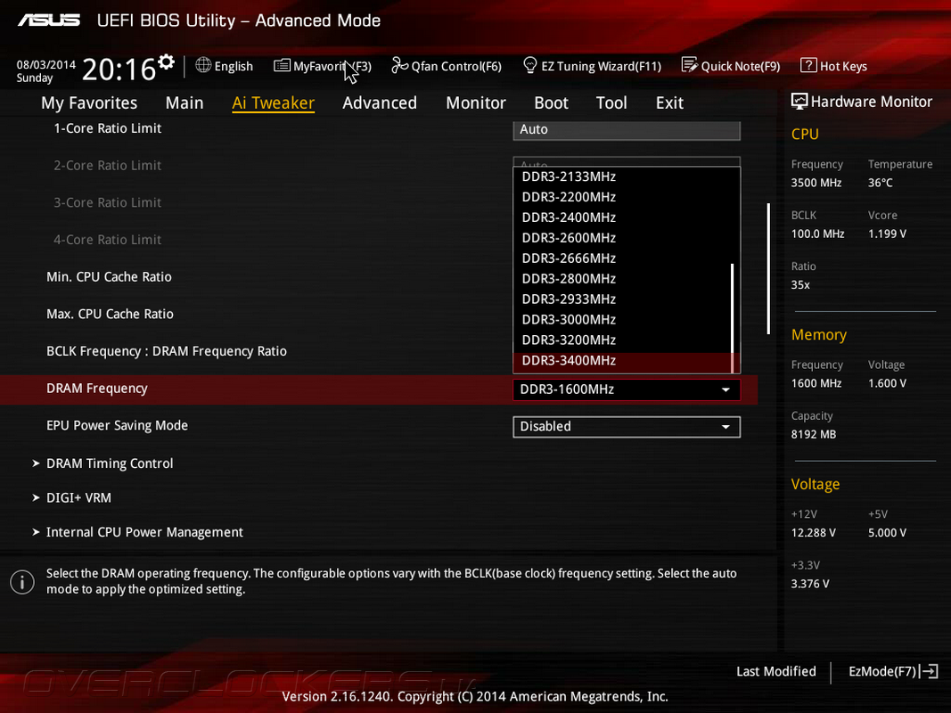Viewport: 951px width, 713px height.
Task: Click BCLK value 100.0 MHz
Action: pos(817,234)
